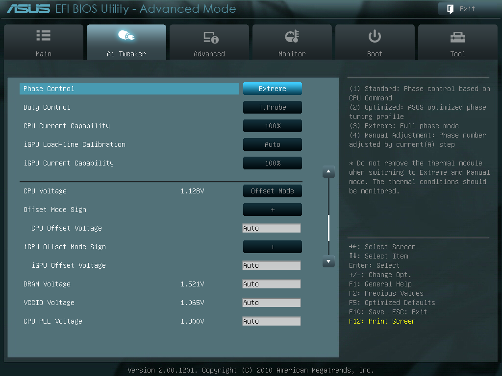Viewport: 502px width, 376px height.
Task: Click the ASUS logo in title
Action: click(x=28, y=9)
